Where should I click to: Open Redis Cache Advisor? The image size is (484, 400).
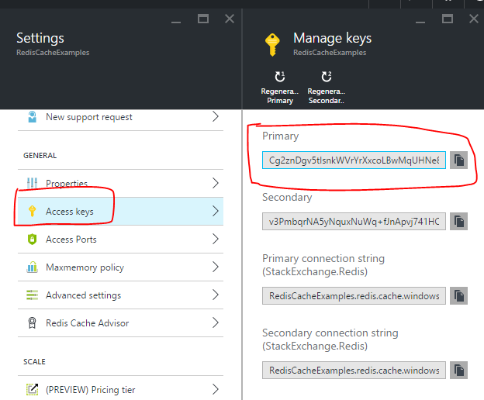pos(87,323)
